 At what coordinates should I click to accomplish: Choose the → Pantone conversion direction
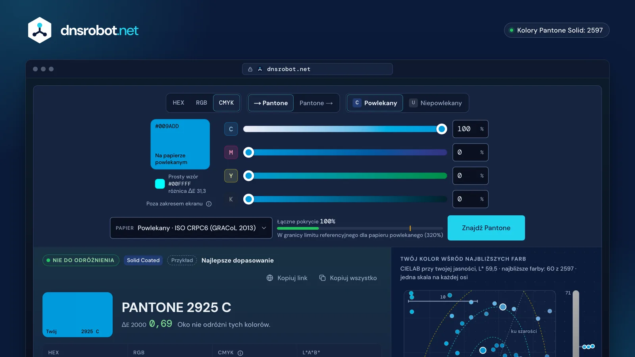[271, 103]
